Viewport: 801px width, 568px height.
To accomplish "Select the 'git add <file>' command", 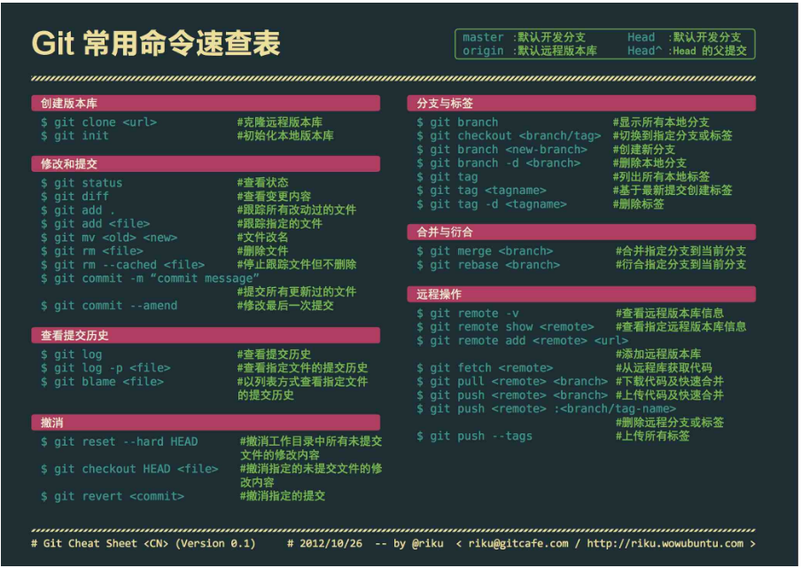I will 96,223.
